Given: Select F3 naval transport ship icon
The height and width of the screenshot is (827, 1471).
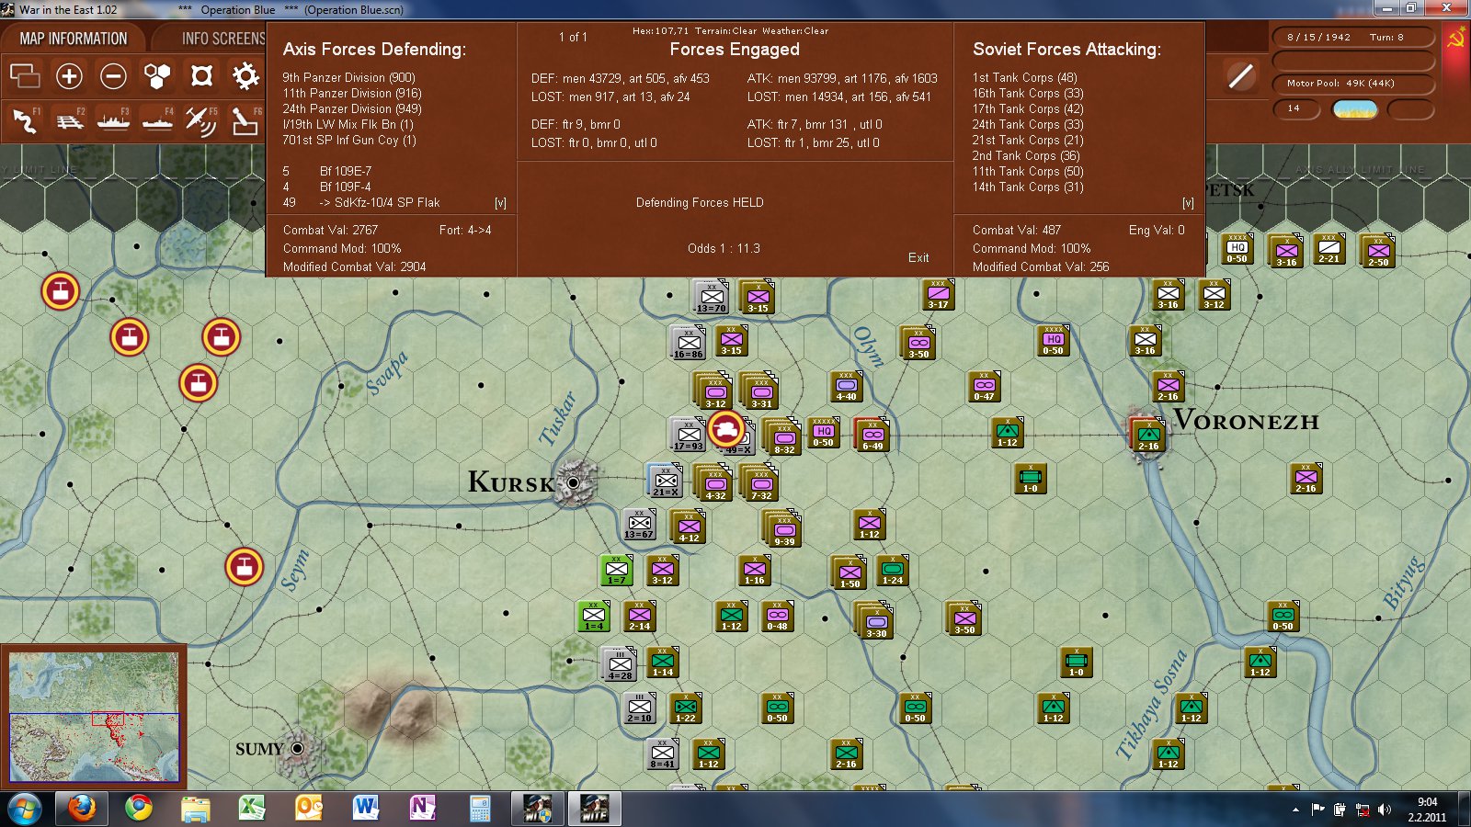Looking at the screenshot, I should tap(113, 121).
